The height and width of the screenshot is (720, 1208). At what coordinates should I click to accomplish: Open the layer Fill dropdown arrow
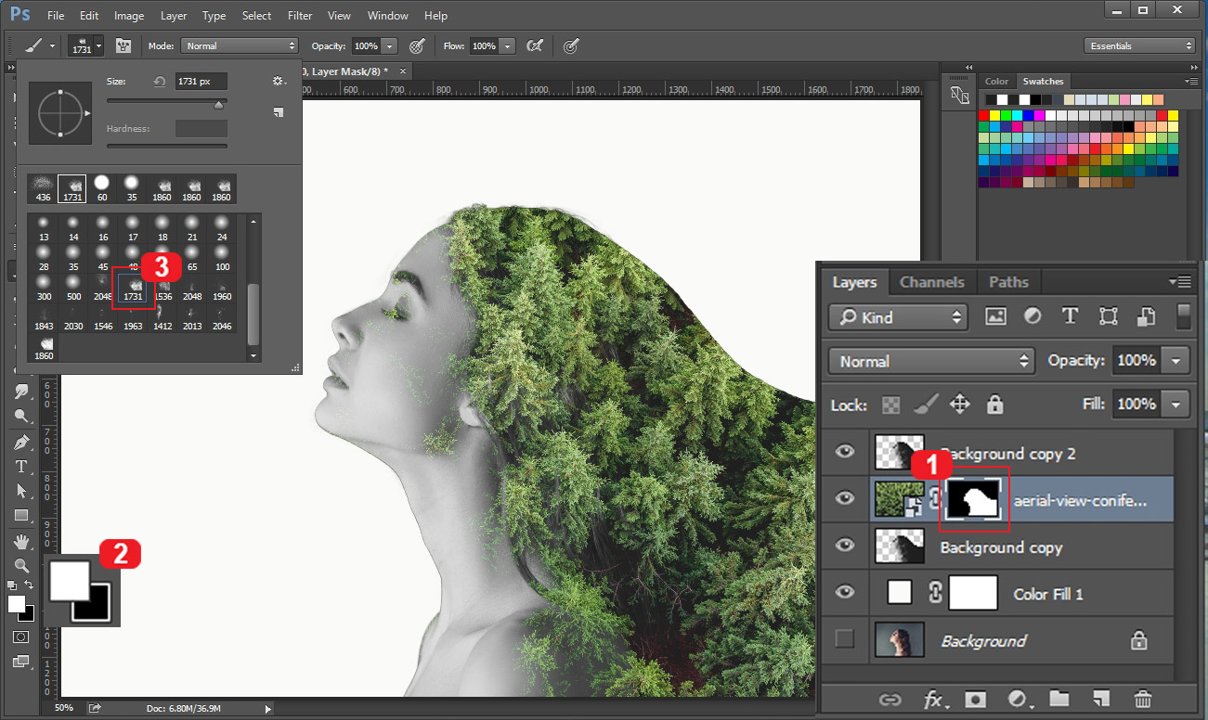pyautogui.click(x=1176, y=405)
